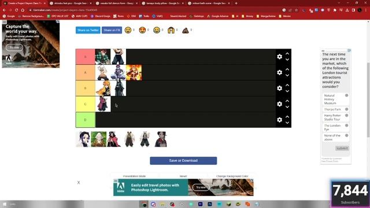Select None of the above poll option
370x208 pixels.
[335, 138]
